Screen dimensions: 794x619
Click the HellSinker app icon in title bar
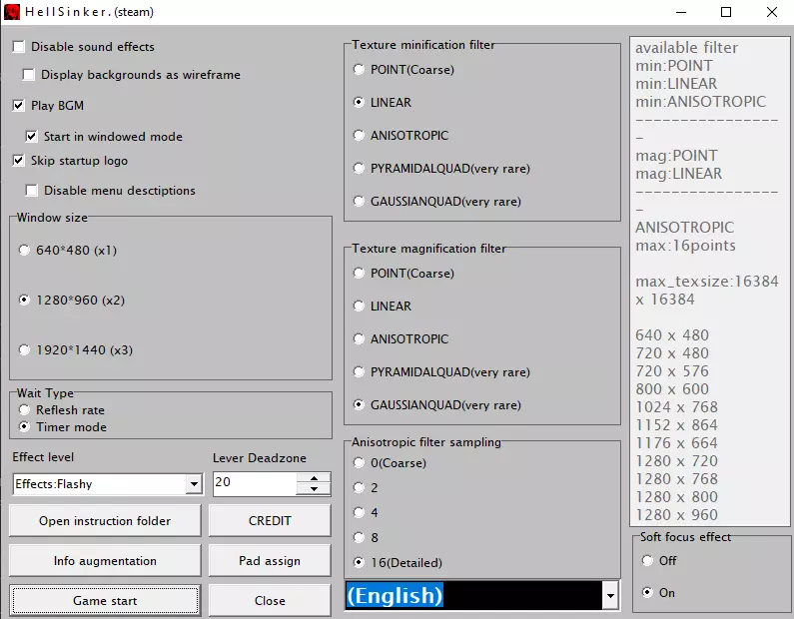coord(11,12)
